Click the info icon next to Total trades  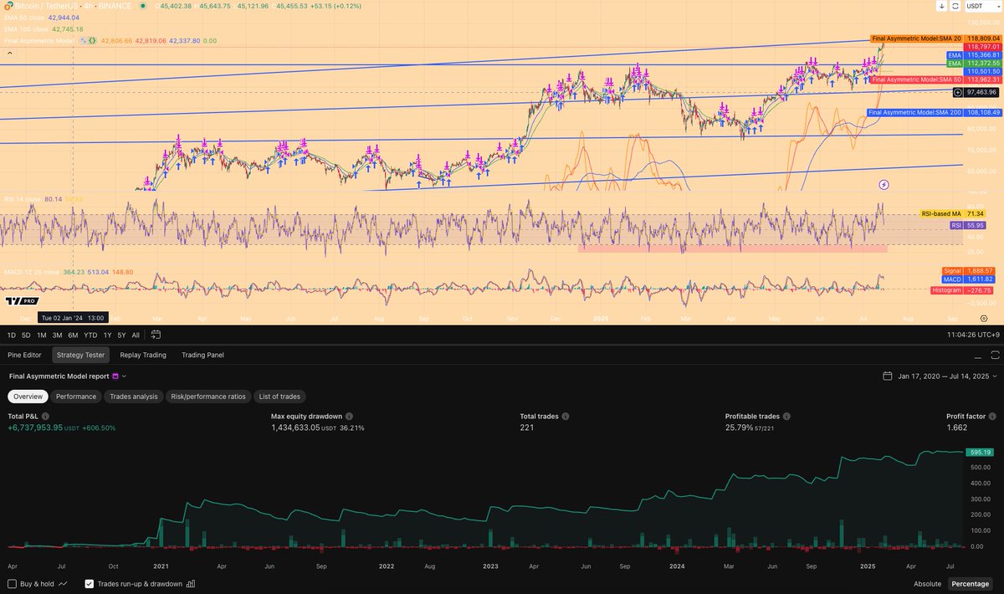(565, 416)
